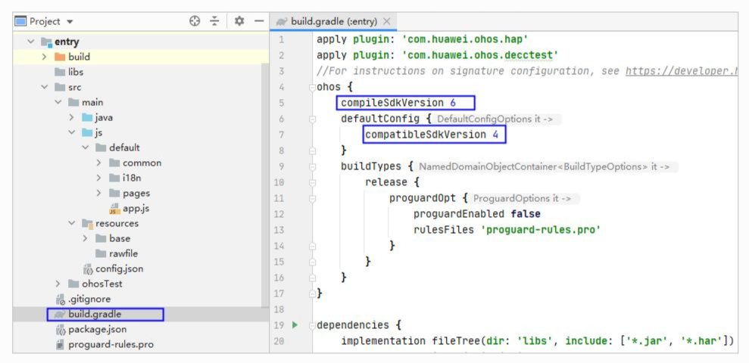The image size is (749, 363).
Task: Expand the ohosTest folder
Action: coord(58,284)
